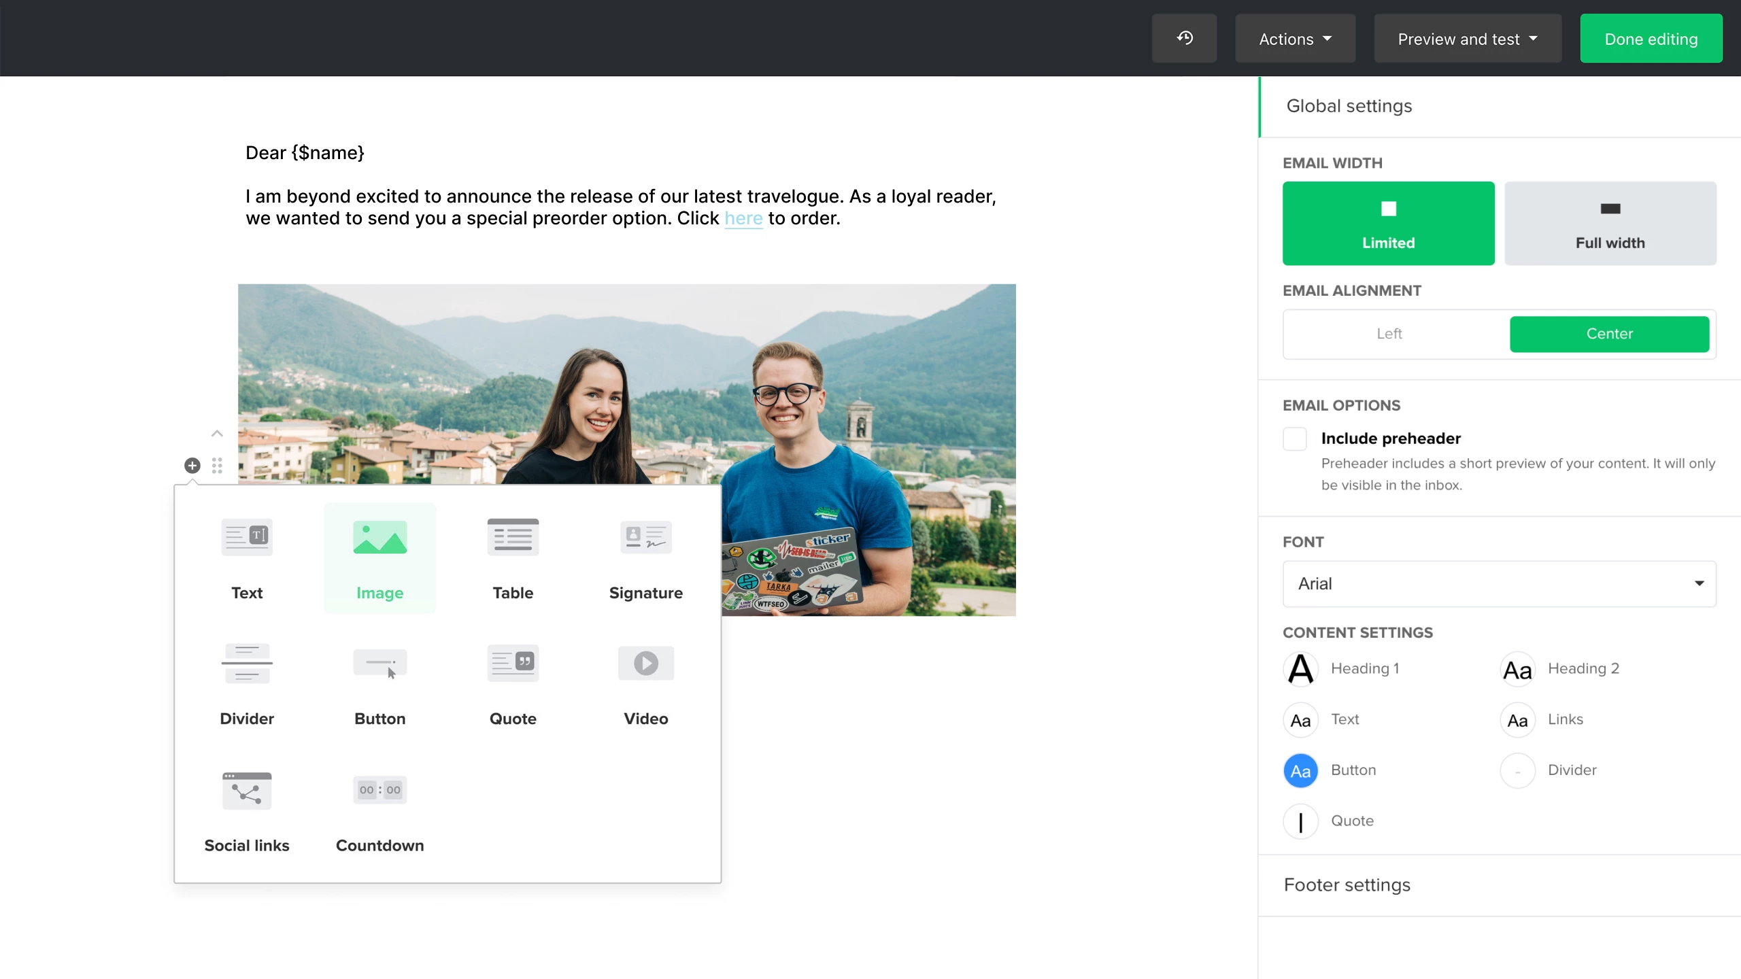
Task: Select Full width email width
Action: click(1610, 223)
